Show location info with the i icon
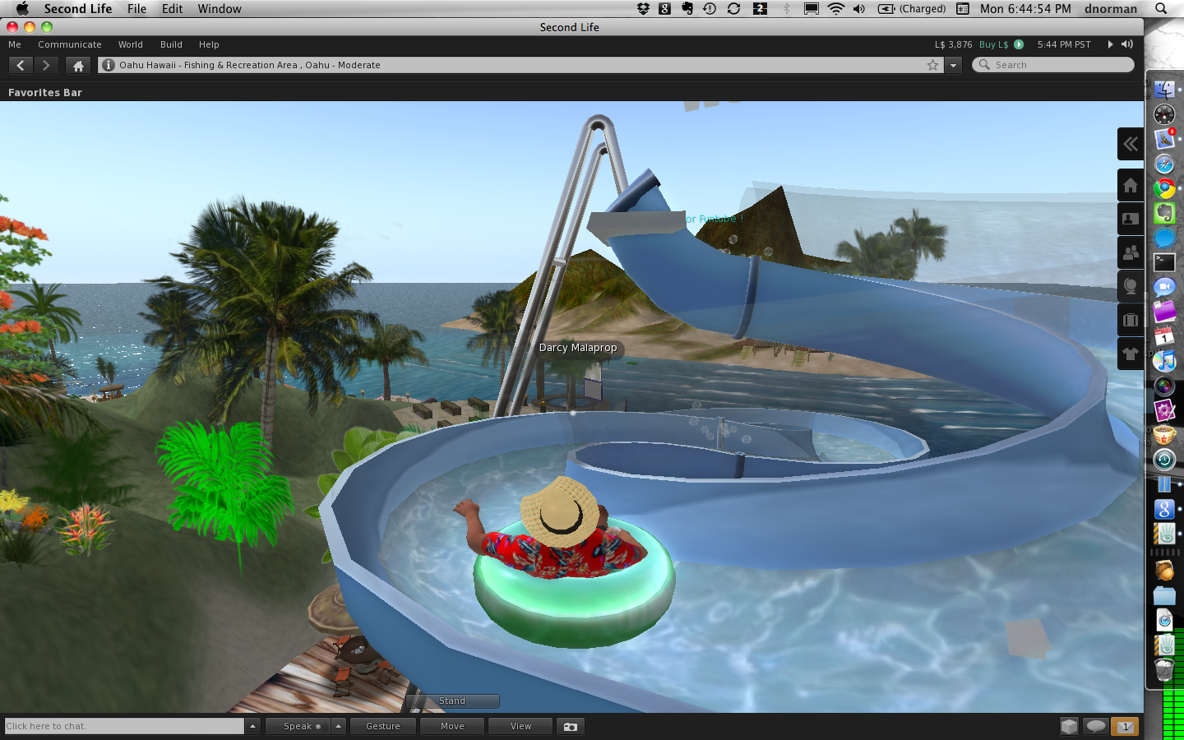The height and width of the screenshot is (740, 1184). click(109, 65)
